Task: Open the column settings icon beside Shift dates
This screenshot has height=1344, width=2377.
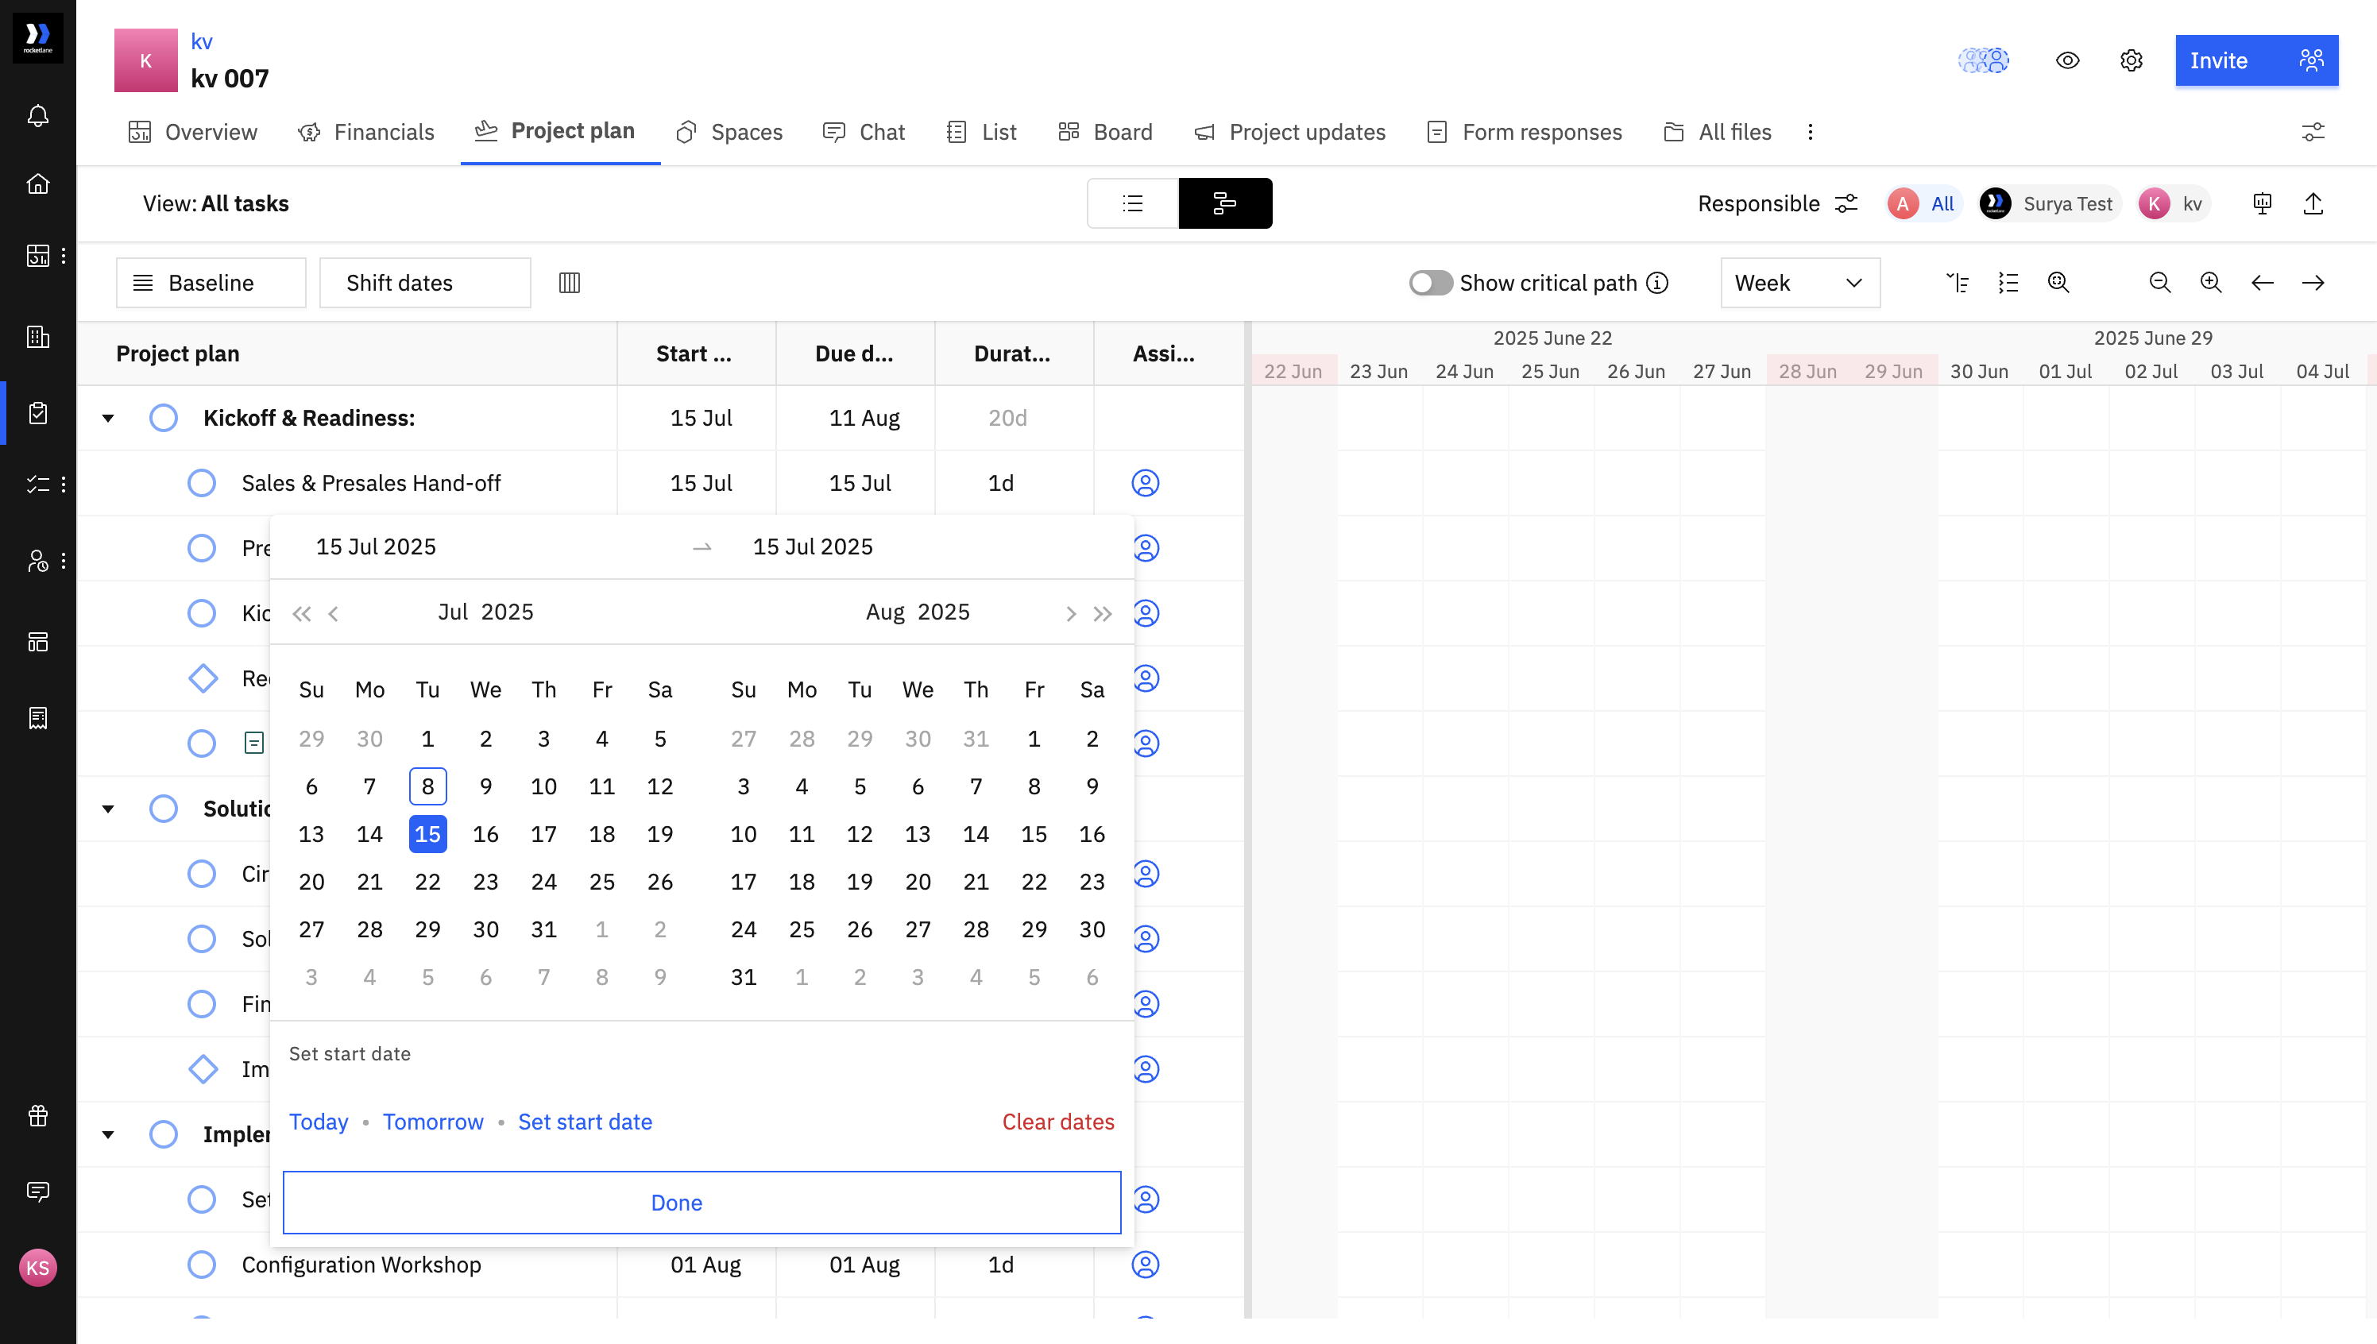Action: coord(570,283)
